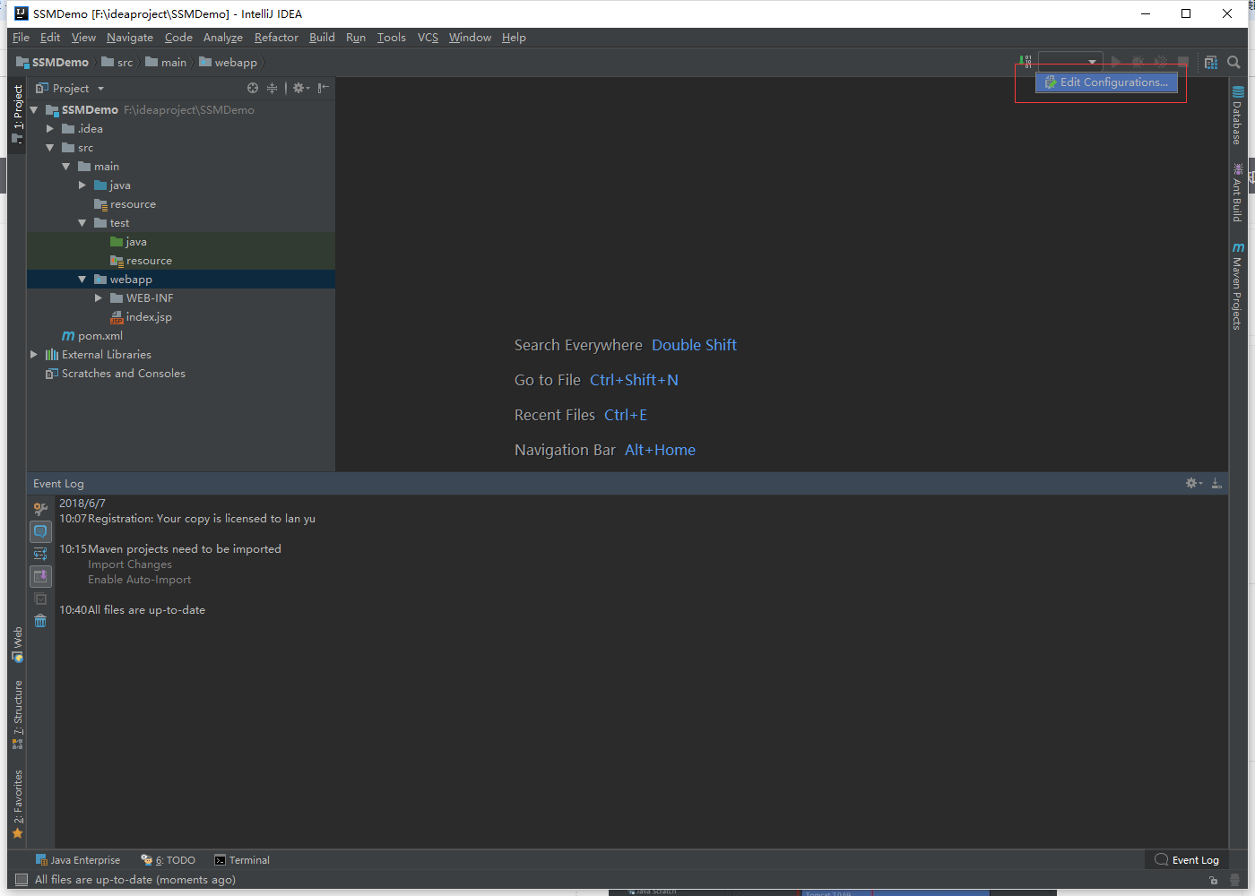
Task: Open the 2: Favorites side tab
Action: [18, 805]
